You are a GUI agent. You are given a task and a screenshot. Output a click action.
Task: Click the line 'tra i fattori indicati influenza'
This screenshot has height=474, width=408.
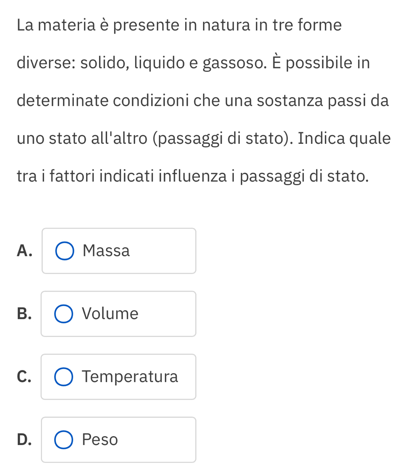[194, 176]
